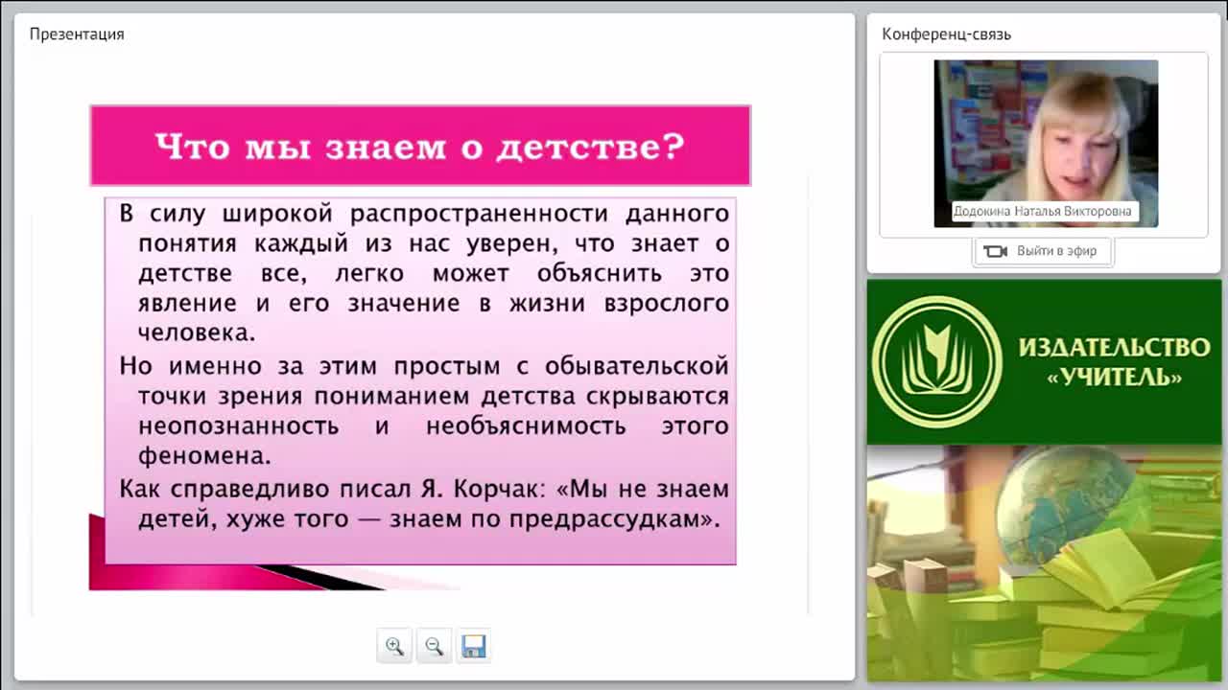Save the presentation with floppy disk icon
Screen dimensions: 1228x690
click(x=473, y=646)
